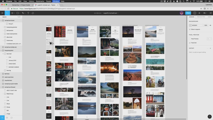Toggle the Show in exports checkbox

pos(190,29)
